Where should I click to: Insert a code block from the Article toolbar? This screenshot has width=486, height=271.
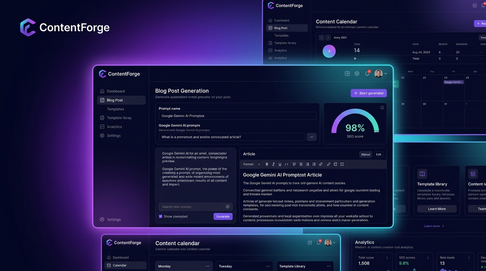pyautogui.click(x=286, y=164)
